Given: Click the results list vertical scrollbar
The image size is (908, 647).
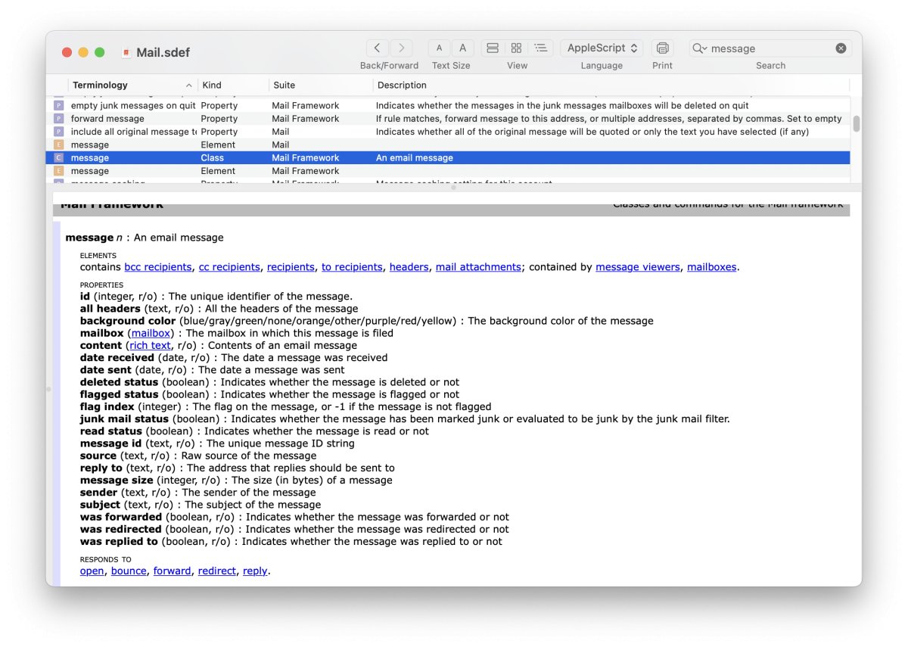Looking at the screenshot, I should [x=856, y=124].
